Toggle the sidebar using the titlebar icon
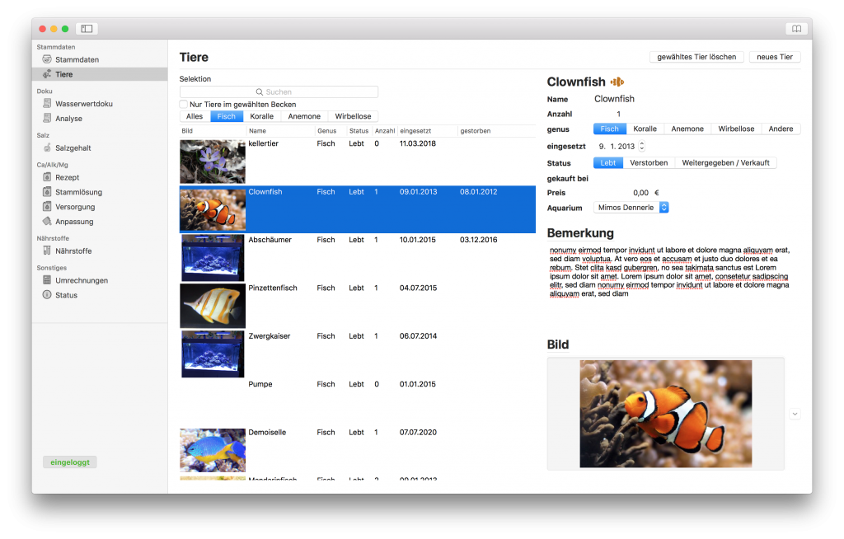The image size is (844, 539). (87, 29)
